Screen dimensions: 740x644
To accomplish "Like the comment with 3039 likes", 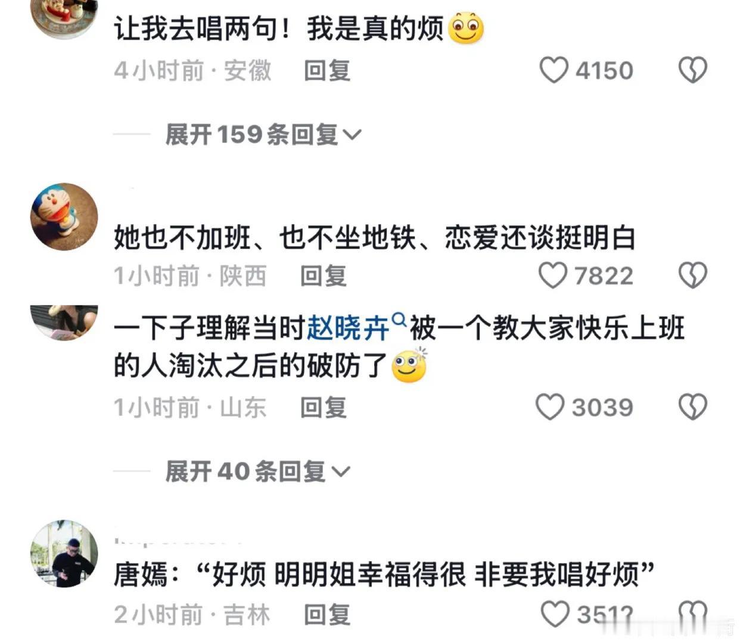I will (550, 407).
